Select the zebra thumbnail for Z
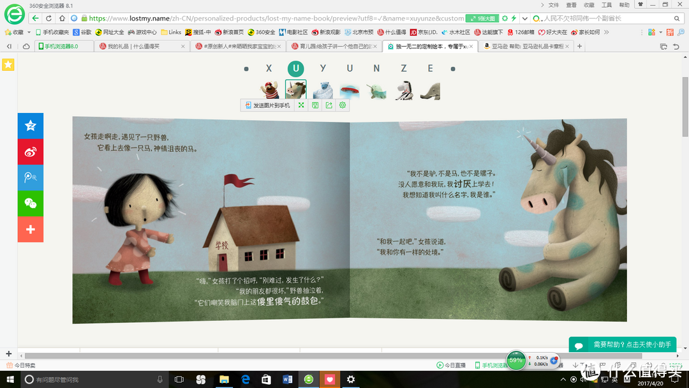 404,90
